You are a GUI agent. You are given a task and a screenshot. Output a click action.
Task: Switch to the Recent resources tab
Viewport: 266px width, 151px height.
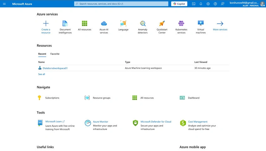tap(42, 54)
